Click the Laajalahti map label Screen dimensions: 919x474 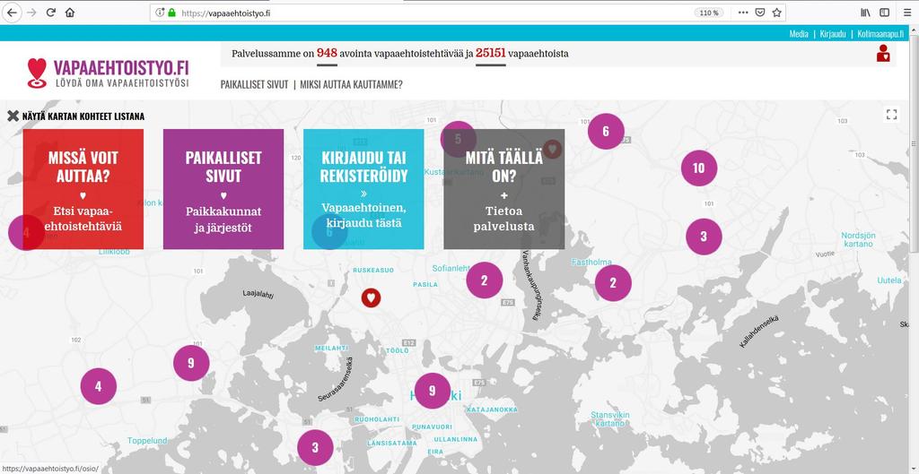click(x=258, y=294)
